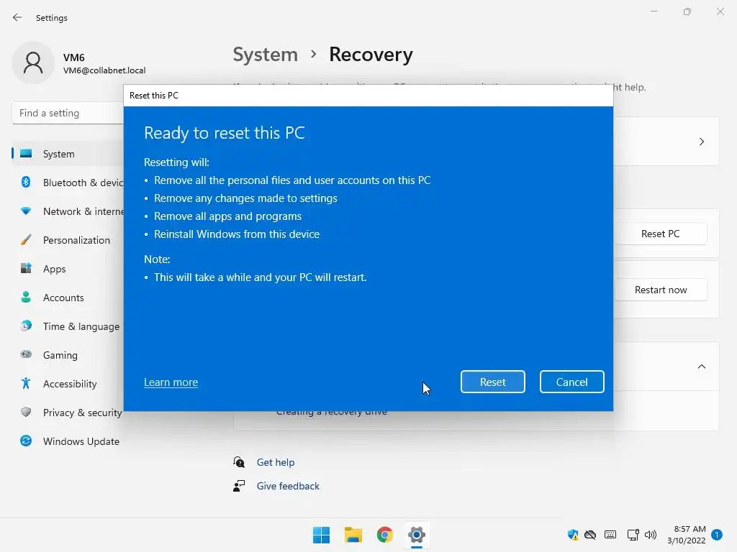The image size is (737, 552).
Task: Go to Personalization settings page
Action: tap(76, 240)
